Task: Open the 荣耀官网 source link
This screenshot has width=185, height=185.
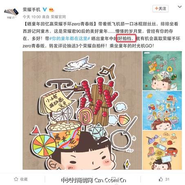Action: [58, 17]
